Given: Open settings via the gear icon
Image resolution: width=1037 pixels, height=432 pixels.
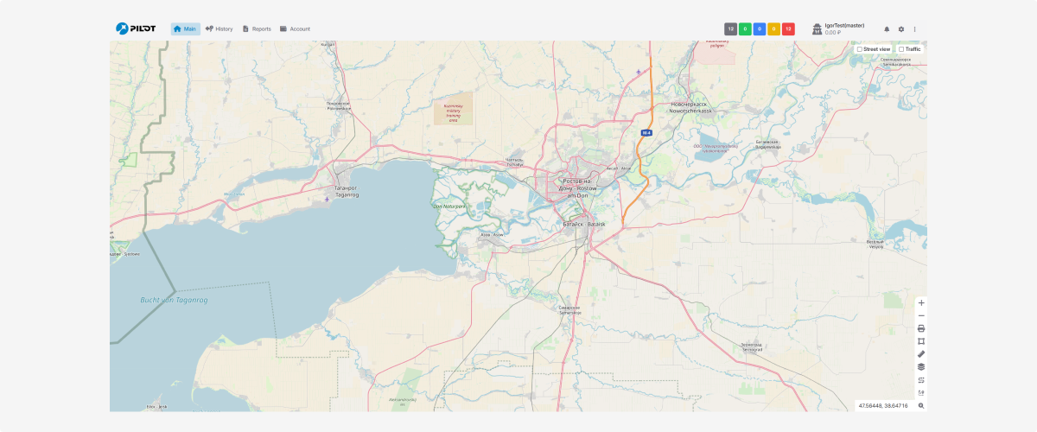Looking at the screenshot, I should (901, 29).
